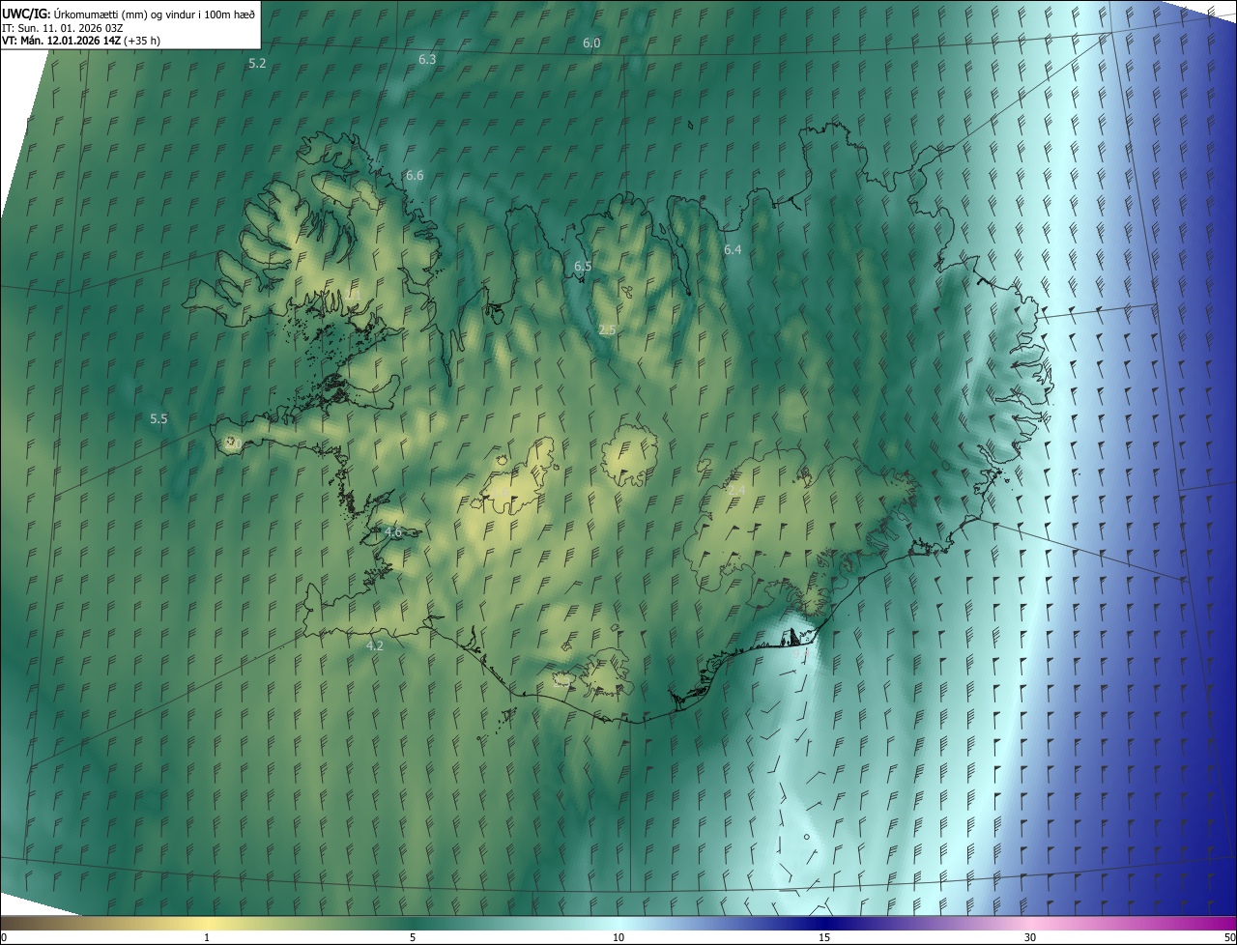The image size is (1237, 945).
Task: Click the map value label '6.6'
Action: (x=415, y=175)
